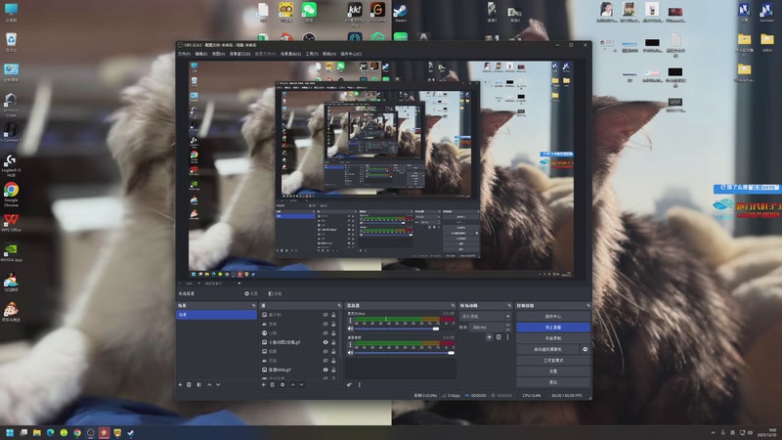
Task: Add a new source with the plus icon
Action: 264,384
